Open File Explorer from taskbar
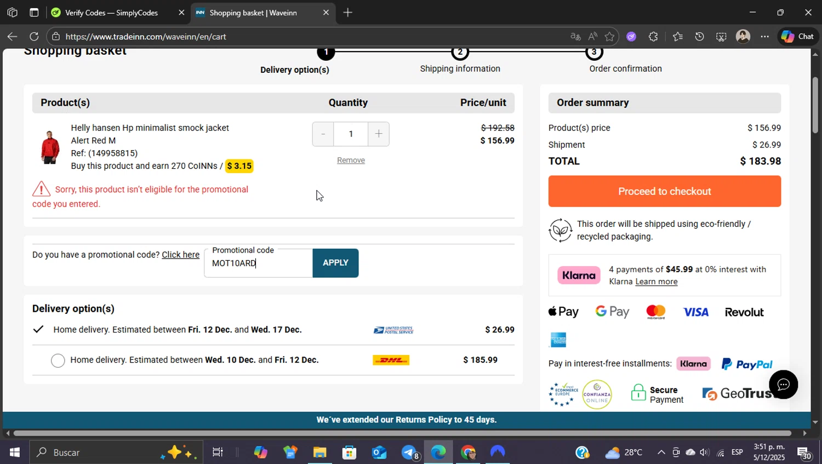The height and width of the screenshot is (464, 822). pyautogui.click(x=319, y=452)
